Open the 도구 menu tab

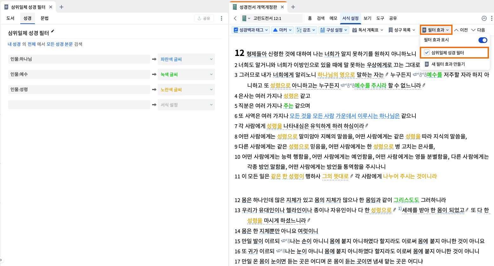pyautogui.click(x=380, y=18)
